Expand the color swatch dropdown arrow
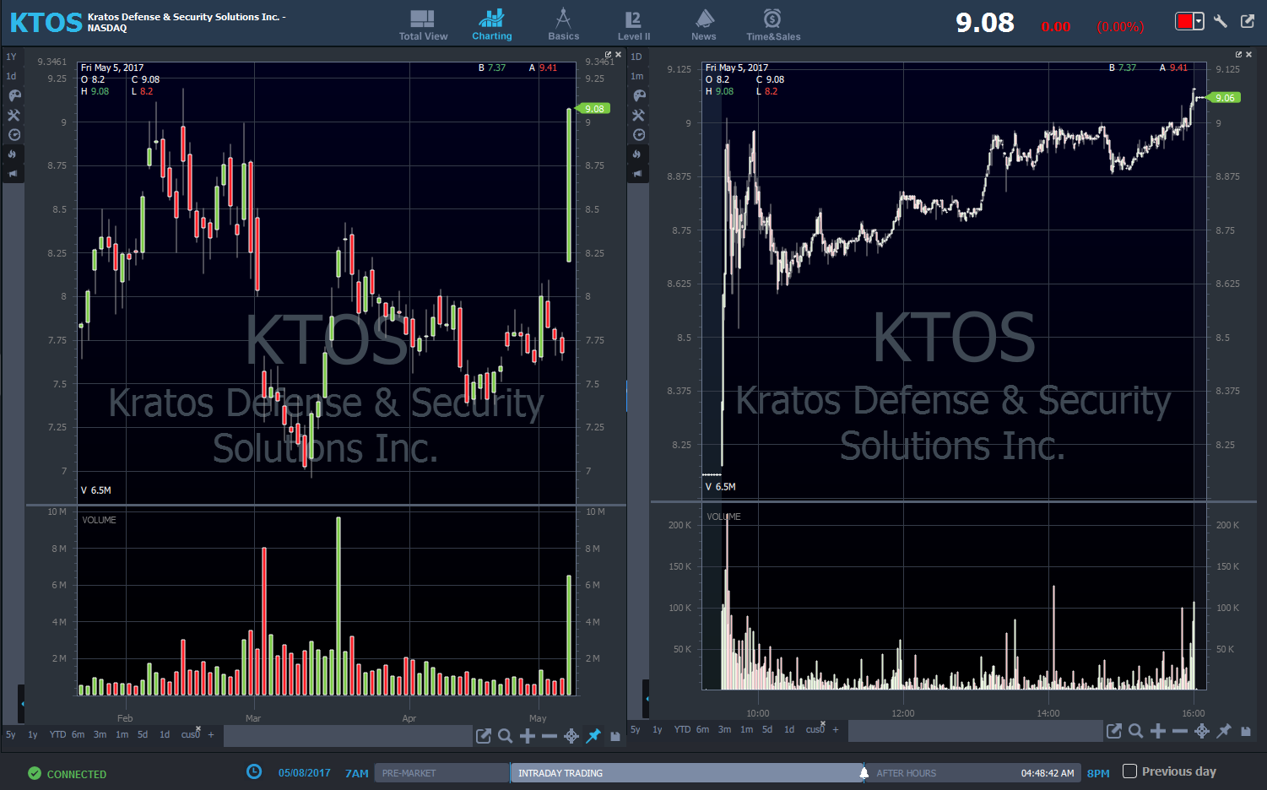1267x790 pixels. [x=1199, y=21]
